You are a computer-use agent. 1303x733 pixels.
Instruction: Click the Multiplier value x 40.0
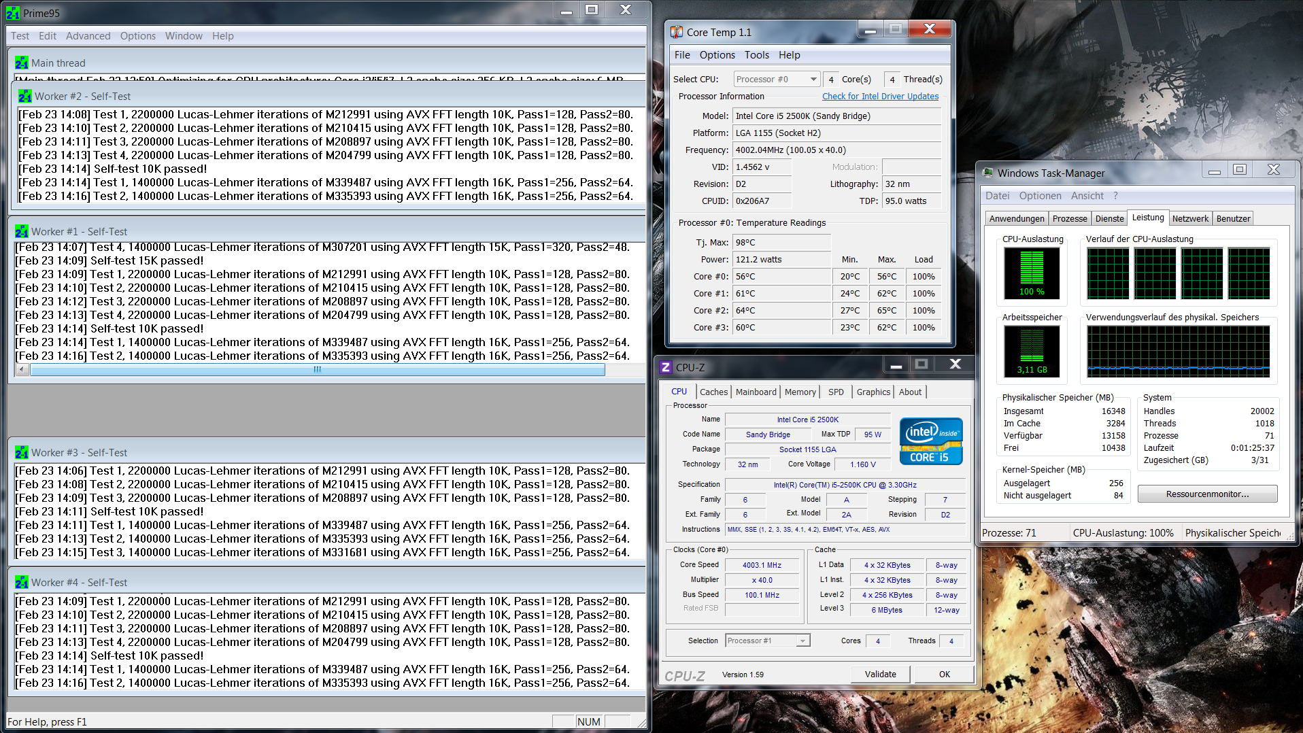[x=762, y=580]
